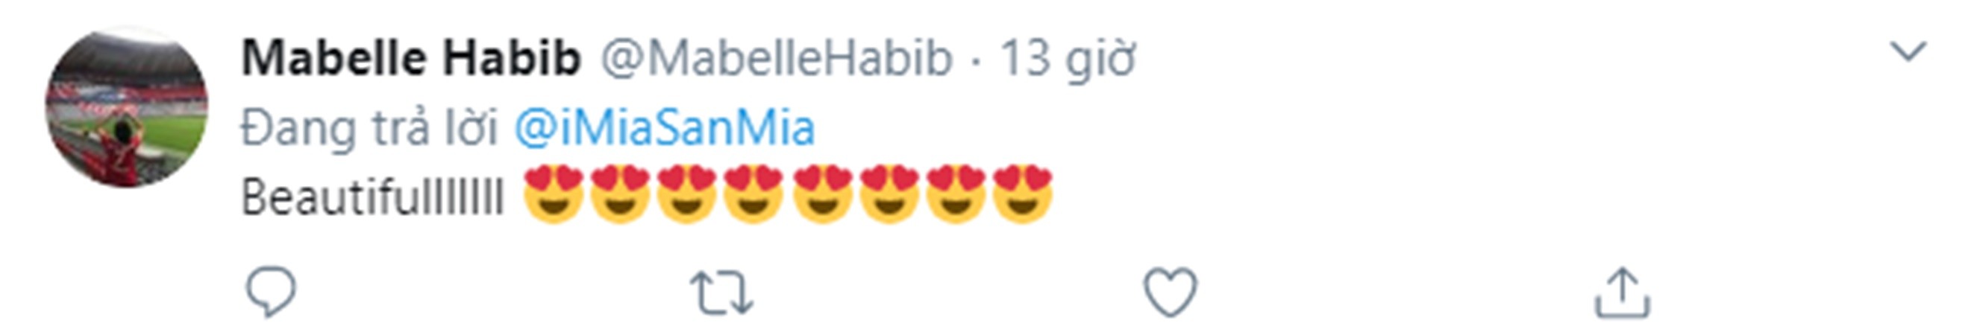Open the @iMiaSanMia mention link
Image resolution: width=1968 pixels, height=335 pixels.
point(665,127)
